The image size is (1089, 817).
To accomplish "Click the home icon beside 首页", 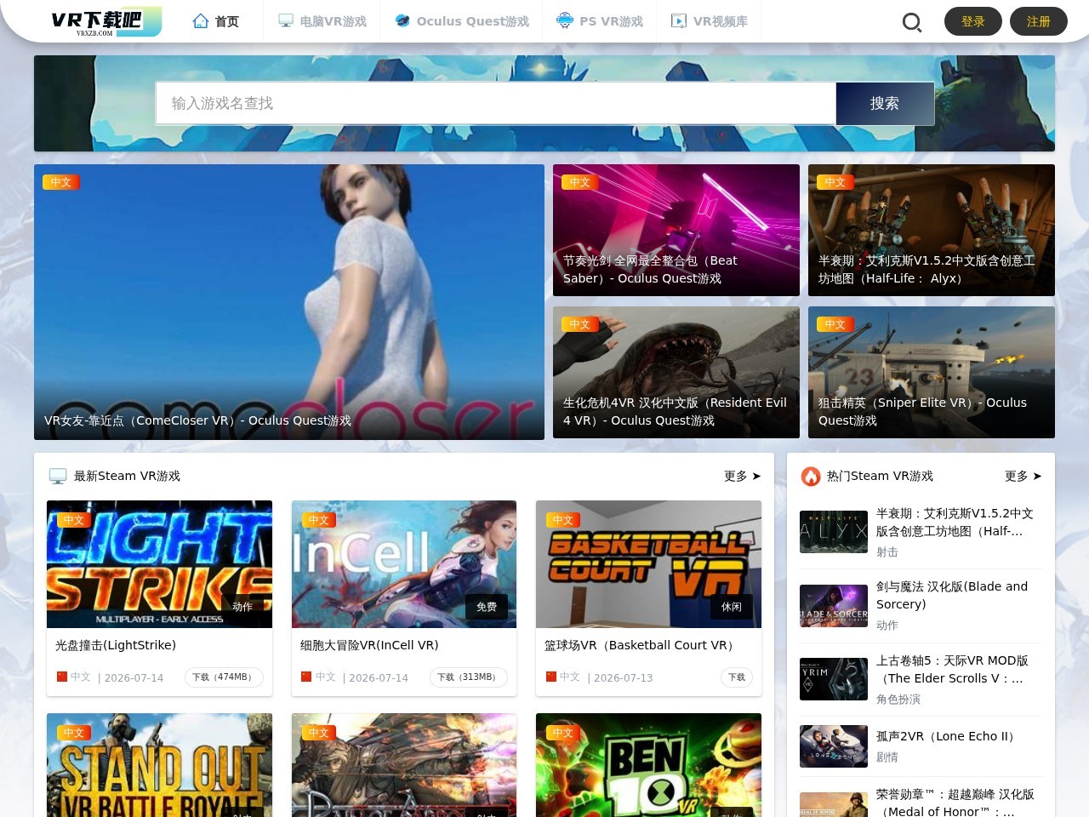I will pos(201,21).
